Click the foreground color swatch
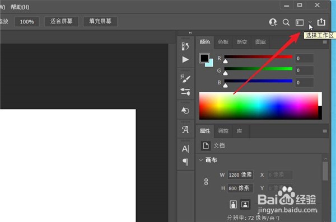 tap(204, 58)
